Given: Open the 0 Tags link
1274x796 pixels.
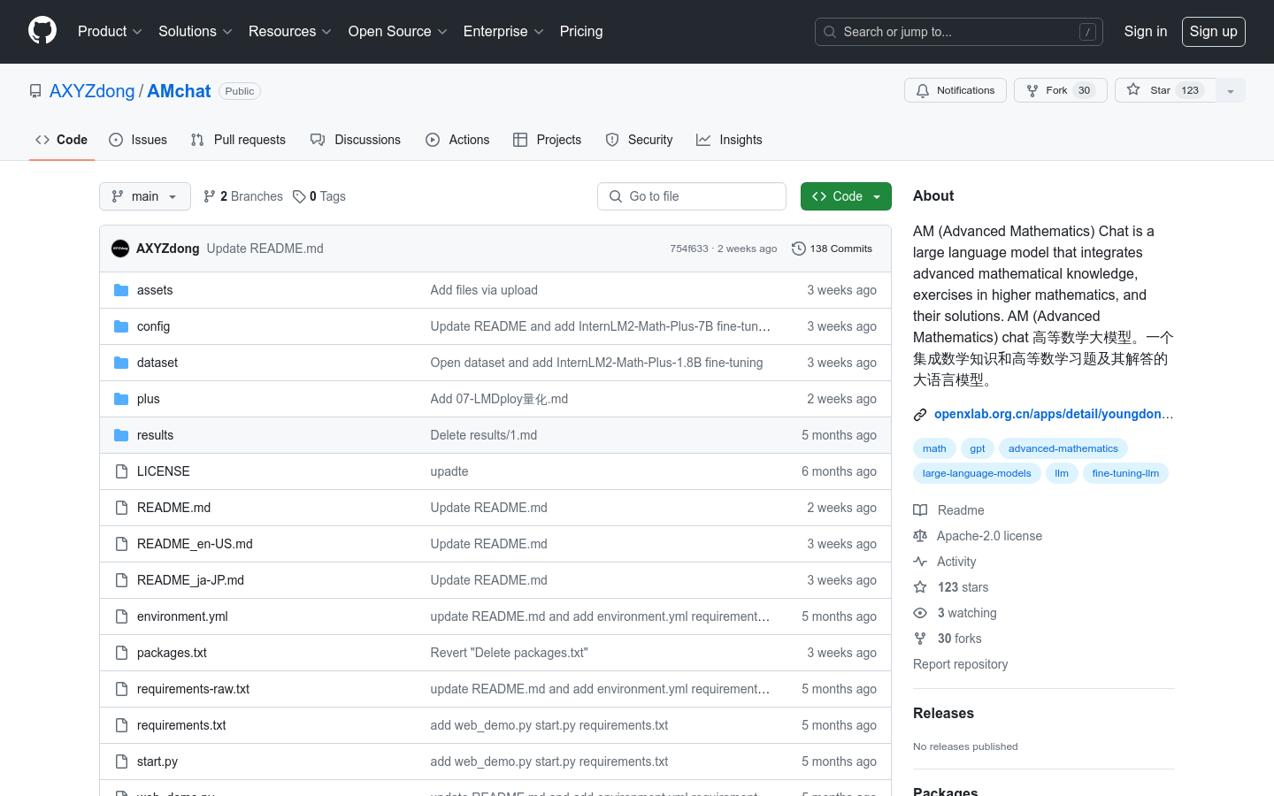Looking at the screenshot, I should [x=319, y=196].
